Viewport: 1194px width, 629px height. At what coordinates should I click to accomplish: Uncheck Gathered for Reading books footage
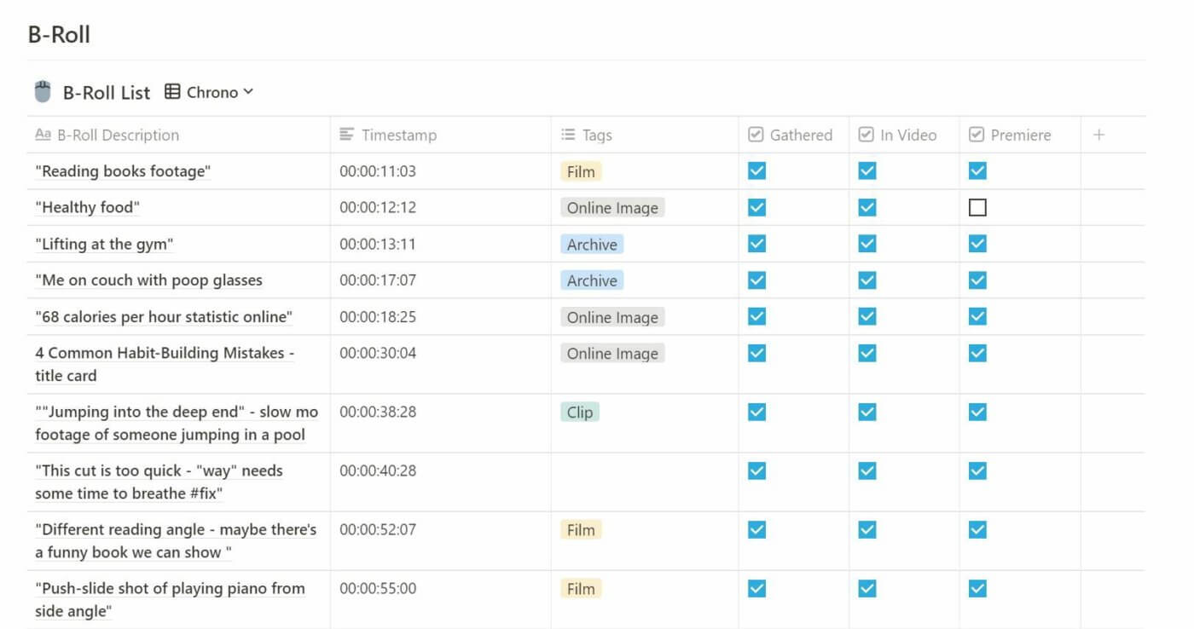(x=756, y=170)
